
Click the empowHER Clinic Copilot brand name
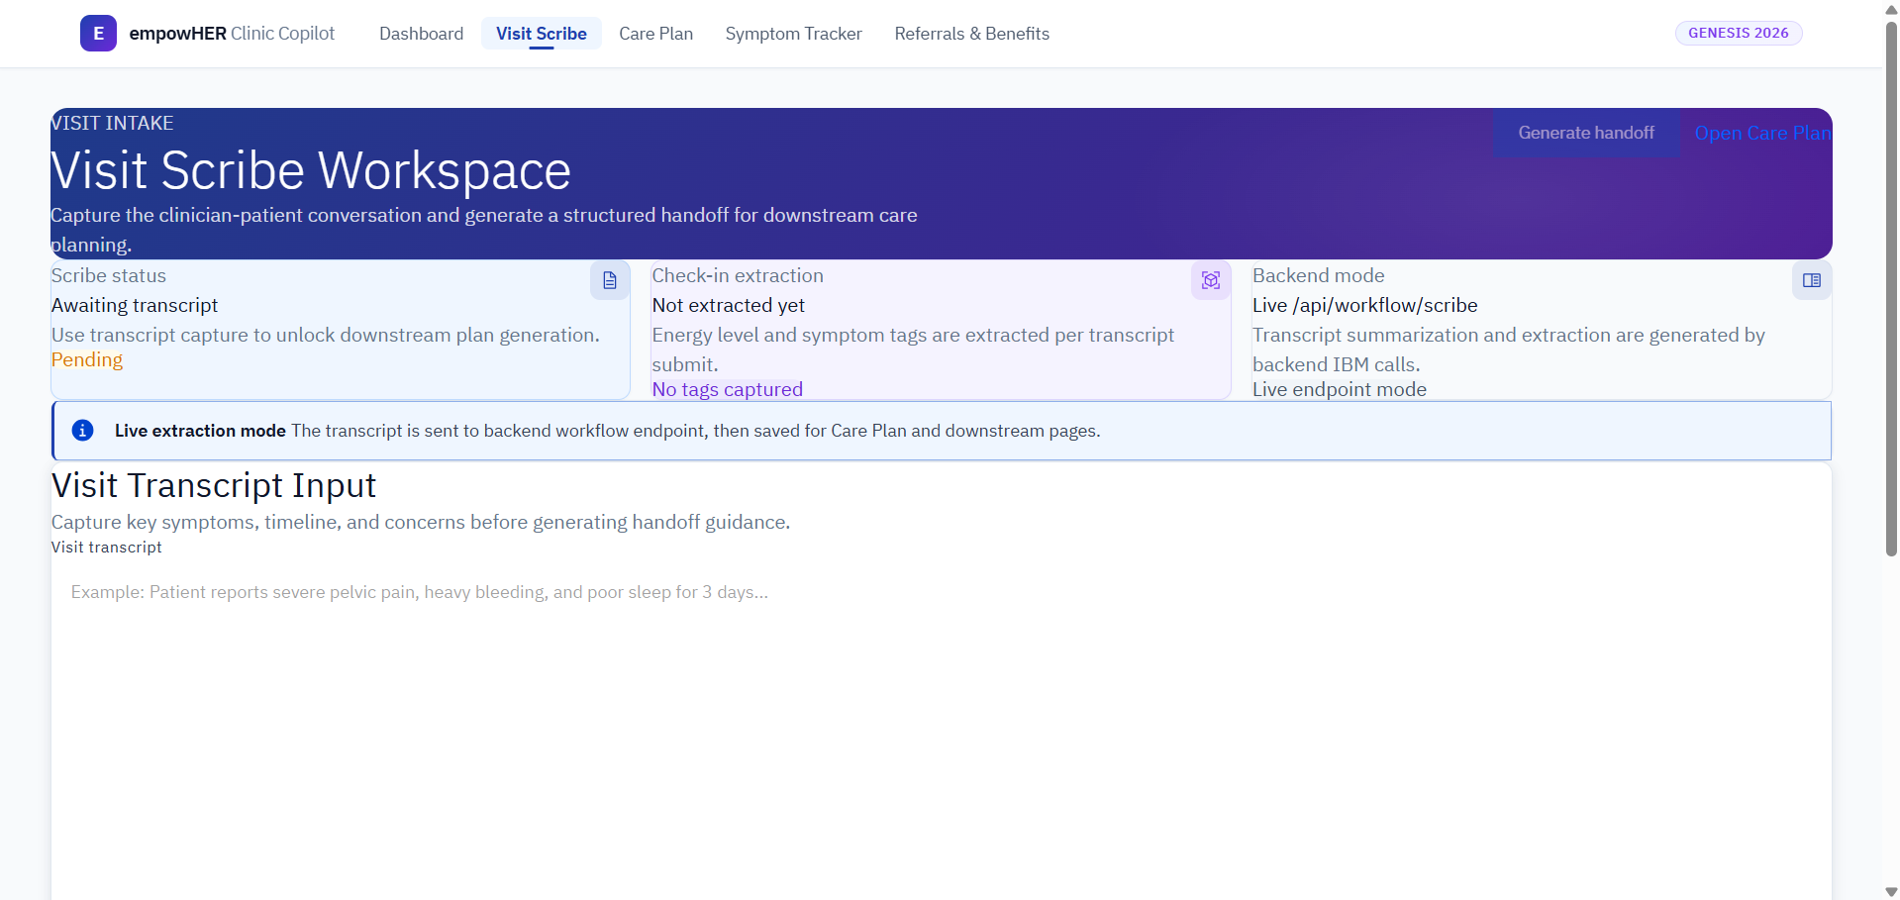[x=232, y=34]
